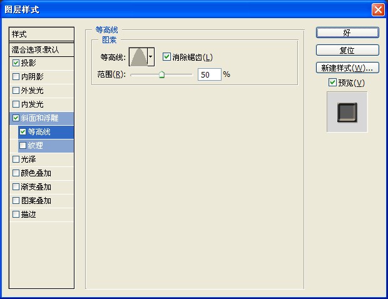This screenshot has width=388, height=299.
Task: Enable the 纹理 texture checkbox
Action: click(x=23, y=146)
